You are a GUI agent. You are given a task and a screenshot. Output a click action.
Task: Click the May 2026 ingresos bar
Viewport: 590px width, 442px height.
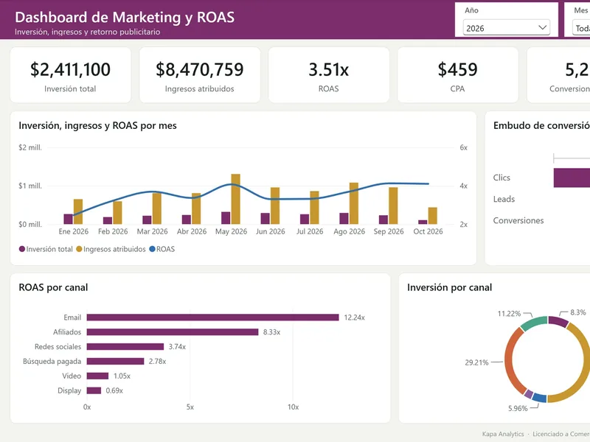pyautogui.click(x=235, y=199)
